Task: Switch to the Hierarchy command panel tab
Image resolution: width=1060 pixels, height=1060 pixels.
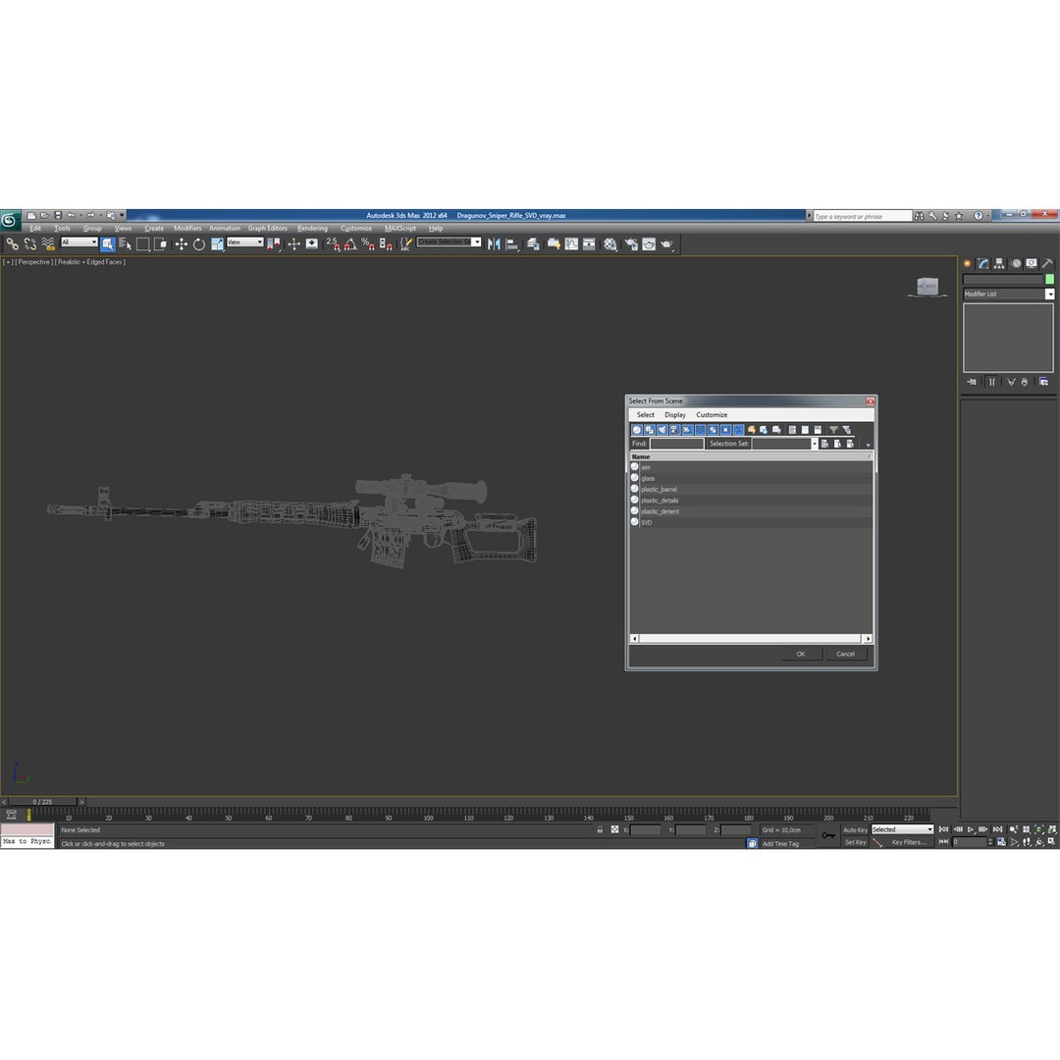Action: coord(999,264)
